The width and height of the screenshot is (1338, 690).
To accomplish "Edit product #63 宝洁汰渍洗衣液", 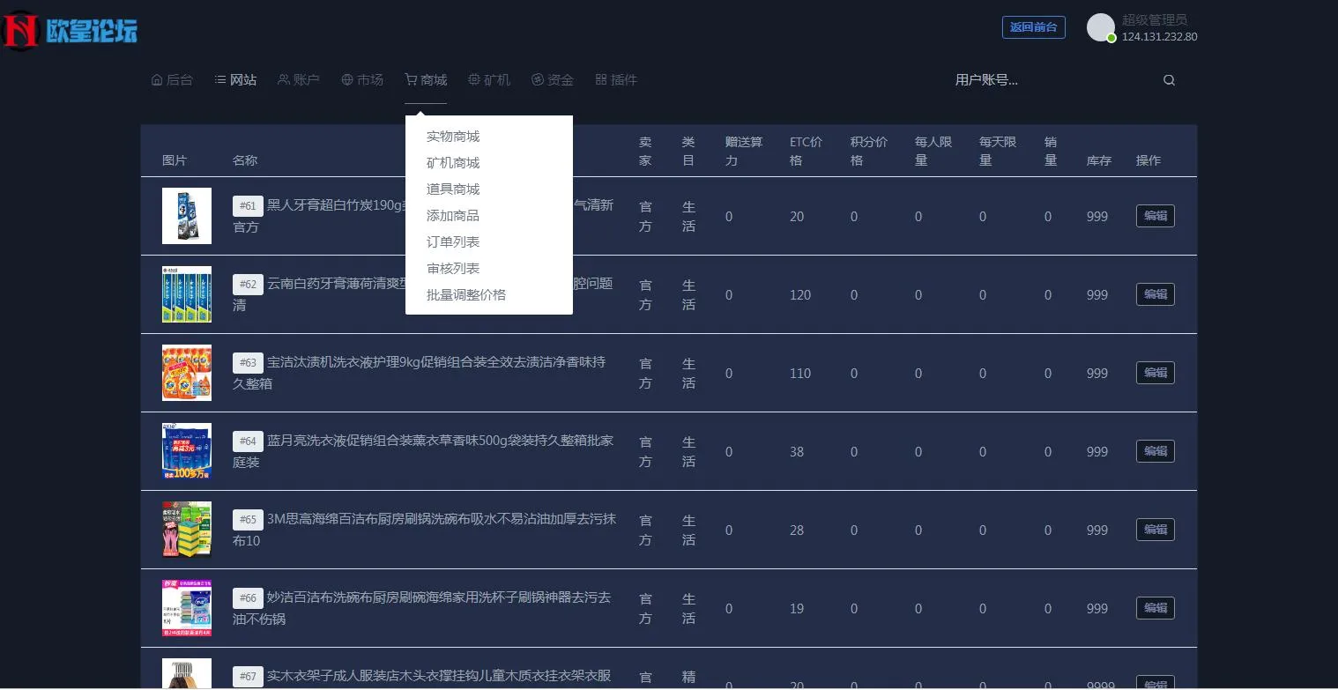I will tap(1155, 373).
